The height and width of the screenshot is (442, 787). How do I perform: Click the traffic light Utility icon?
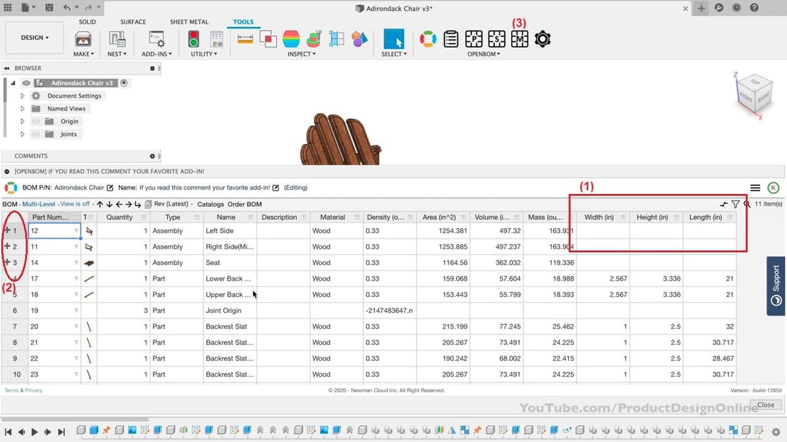point(193,39)
